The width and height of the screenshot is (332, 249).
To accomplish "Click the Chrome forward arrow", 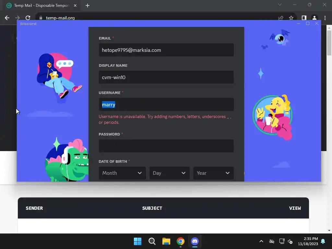I will coord(18,18).
